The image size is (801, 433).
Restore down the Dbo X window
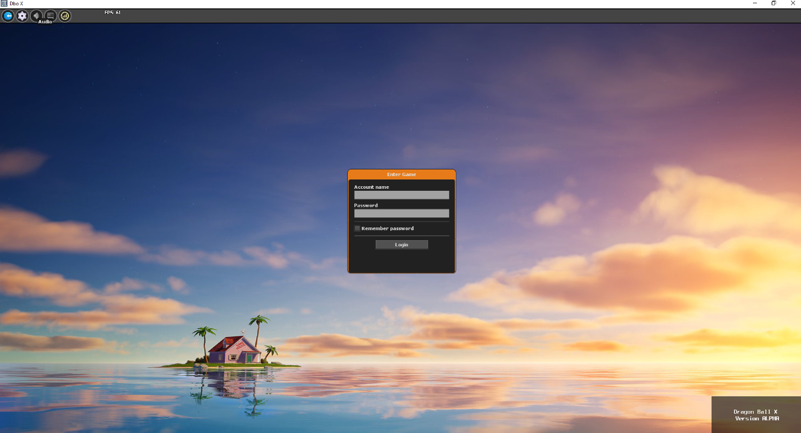(774, 3)
